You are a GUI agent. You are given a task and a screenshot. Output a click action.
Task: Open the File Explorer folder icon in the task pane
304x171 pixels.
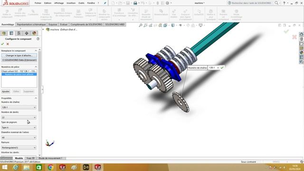(x=302, y=44)
